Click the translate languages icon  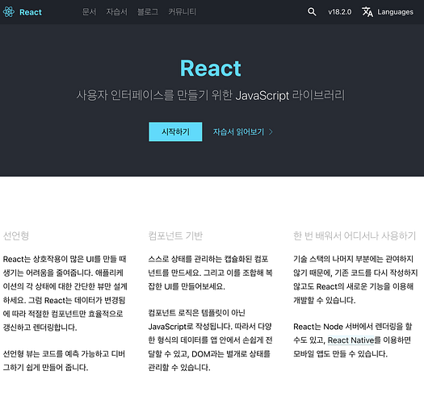pos(367,12)
